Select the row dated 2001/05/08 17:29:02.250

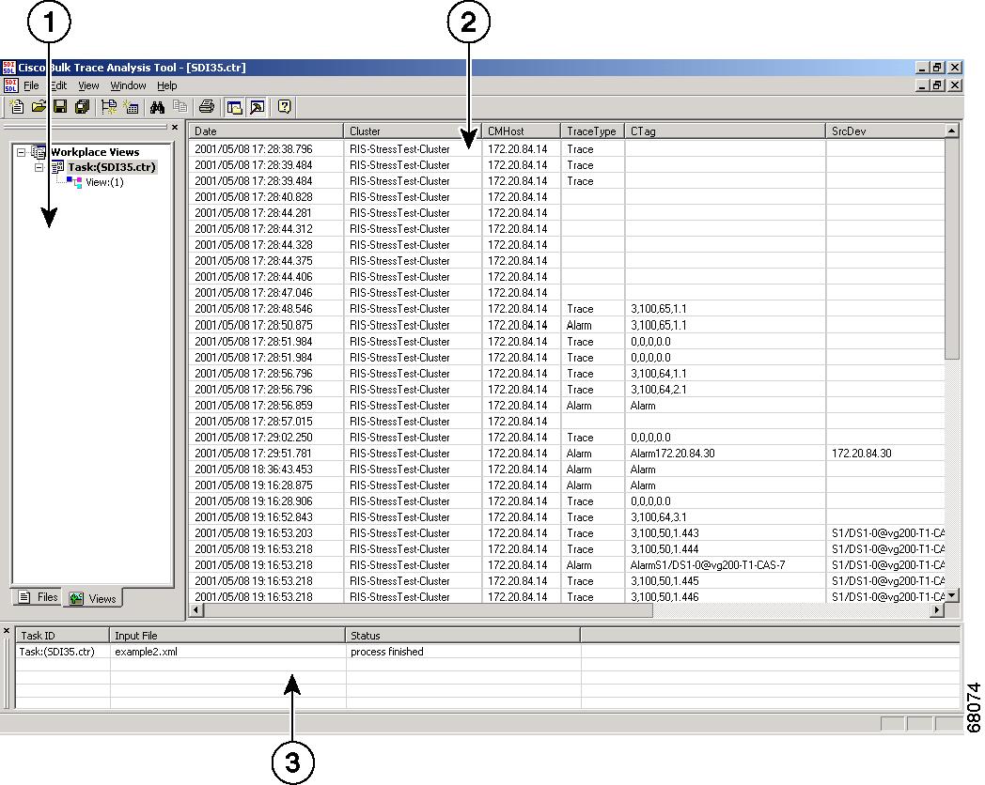[567, 438]
